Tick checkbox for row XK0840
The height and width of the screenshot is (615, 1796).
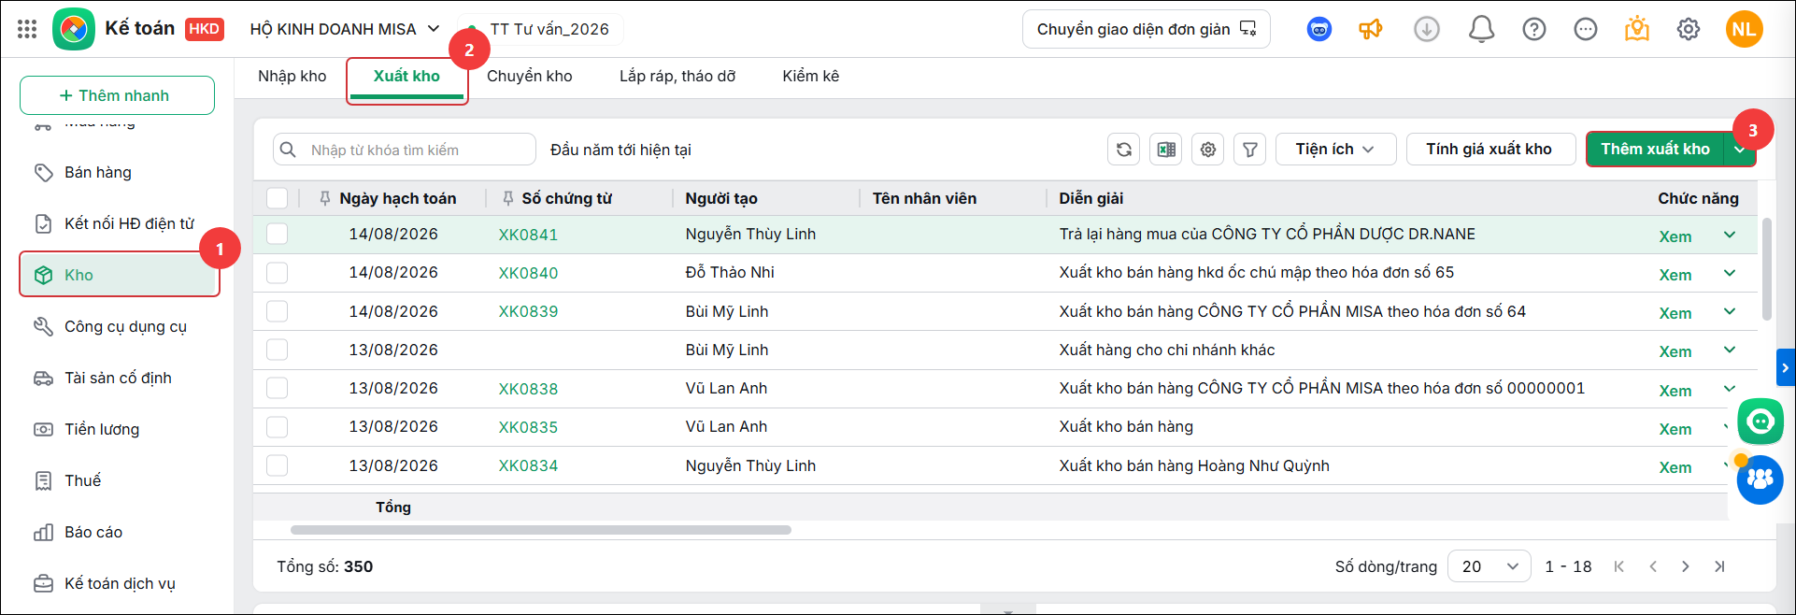[x=277, y=273]
